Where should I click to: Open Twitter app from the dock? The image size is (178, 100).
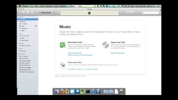tap(77, 91)
